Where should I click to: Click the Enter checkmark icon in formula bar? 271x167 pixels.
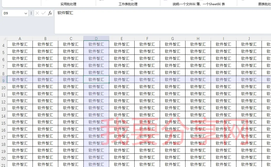(x=44, y=13)
